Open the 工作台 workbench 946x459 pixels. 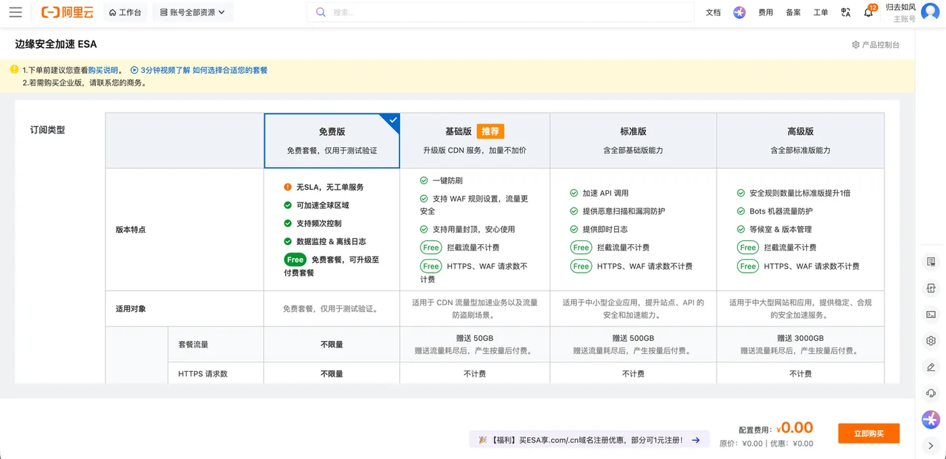click(x=125, y=12)
